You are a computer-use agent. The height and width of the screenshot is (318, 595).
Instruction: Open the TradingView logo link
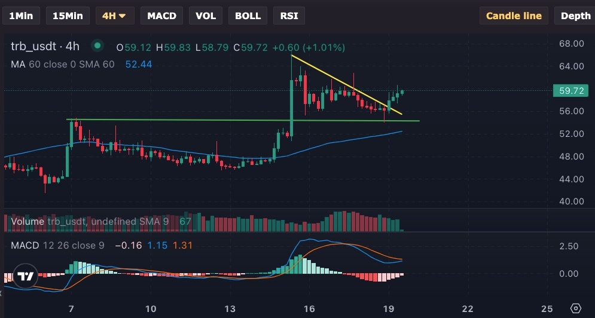[x=26, y=276]
